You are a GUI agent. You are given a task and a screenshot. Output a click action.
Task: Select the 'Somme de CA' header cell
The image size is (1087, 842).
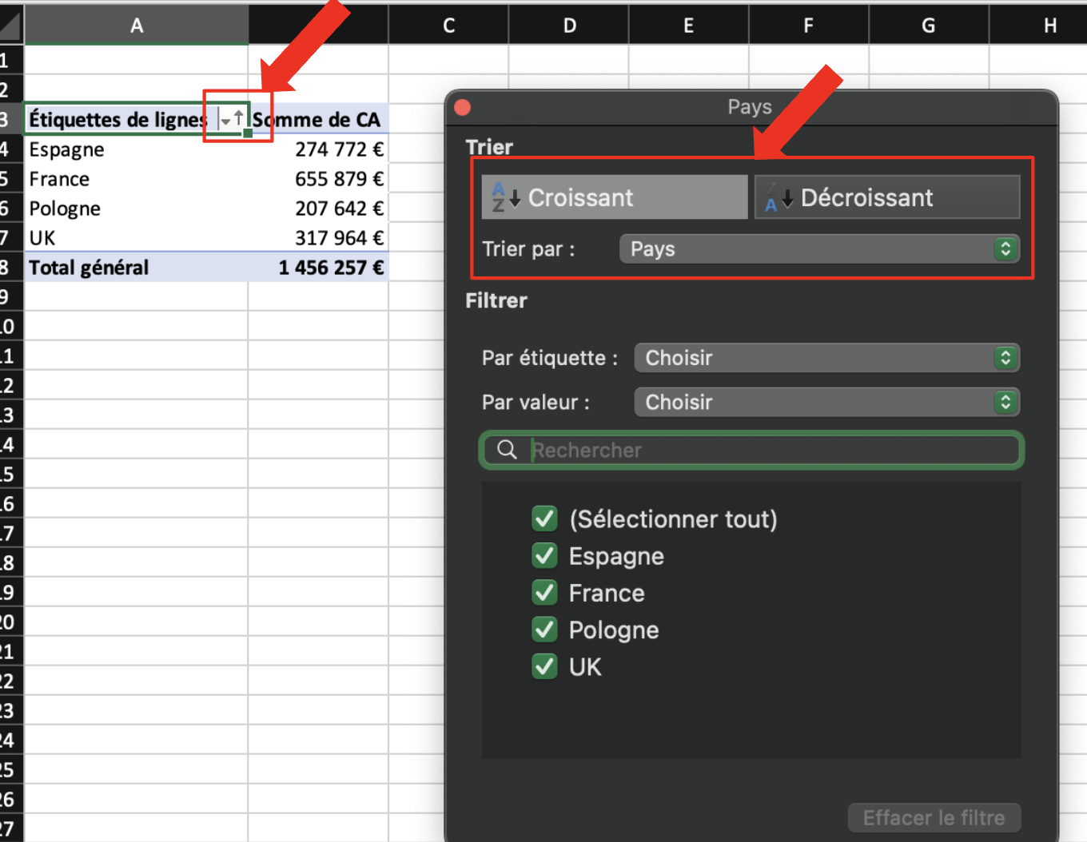point(319,120)
